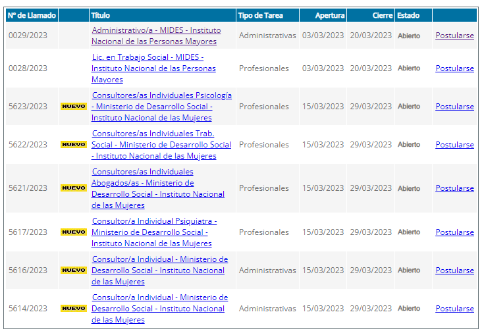The width and height of the screenshot is (484, 335).
Task: Click Profesionales type in row 5622/2023
Action: click(264, 145)
